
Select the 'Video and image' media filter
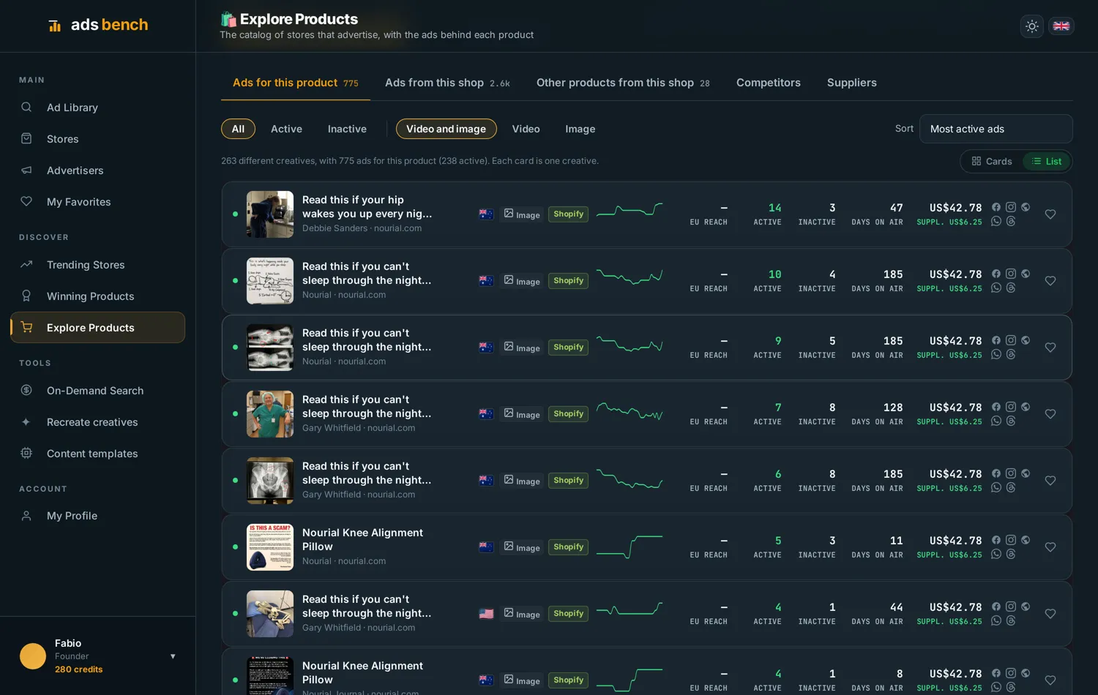tap(447, 129)
